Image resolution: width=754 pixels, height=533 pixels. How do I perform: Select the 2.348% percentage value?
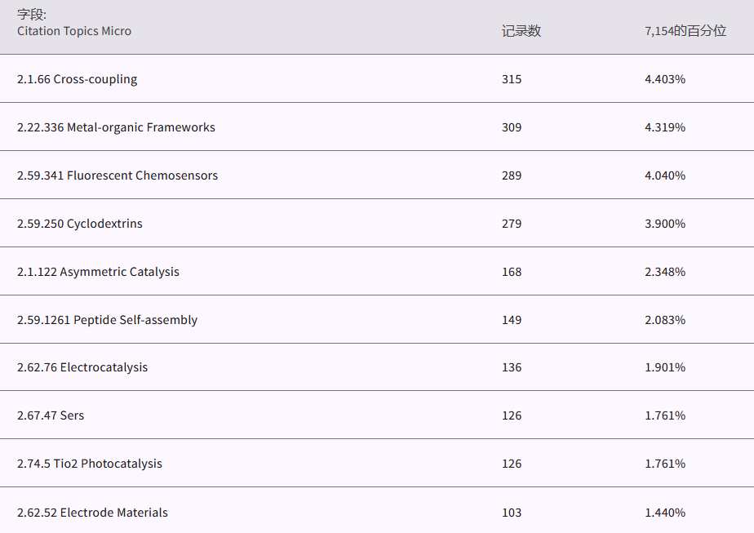click(x=665, y=272)
